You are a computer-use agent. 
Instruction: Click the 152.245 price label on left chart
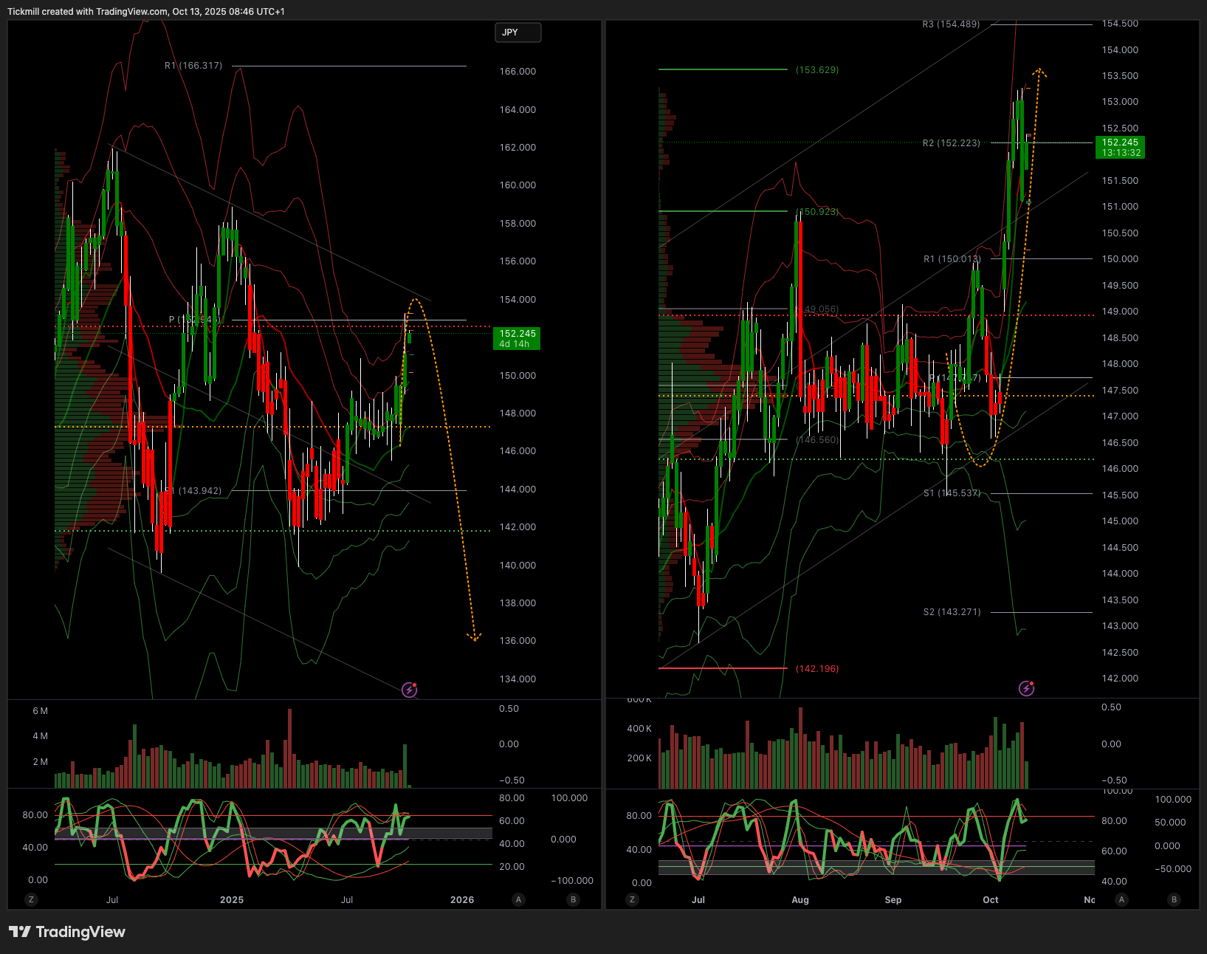[x=517, y=338]
